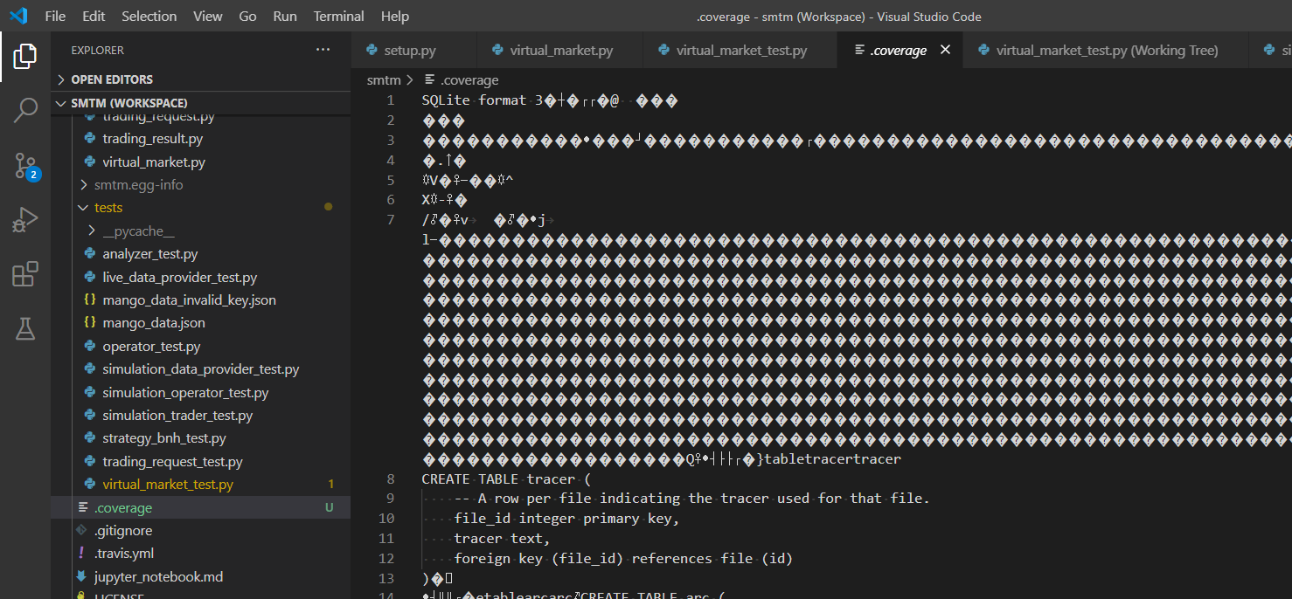Image resolution: width=1292 pixels, height=599 pixels.
Task: Open the Explorer view in activity bar
Action: point(25,57)
